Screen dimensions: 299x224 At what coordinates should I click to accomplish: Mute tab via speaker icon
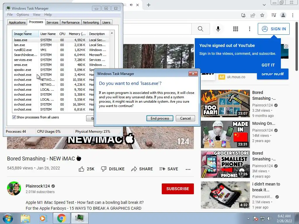pos(131,5)
